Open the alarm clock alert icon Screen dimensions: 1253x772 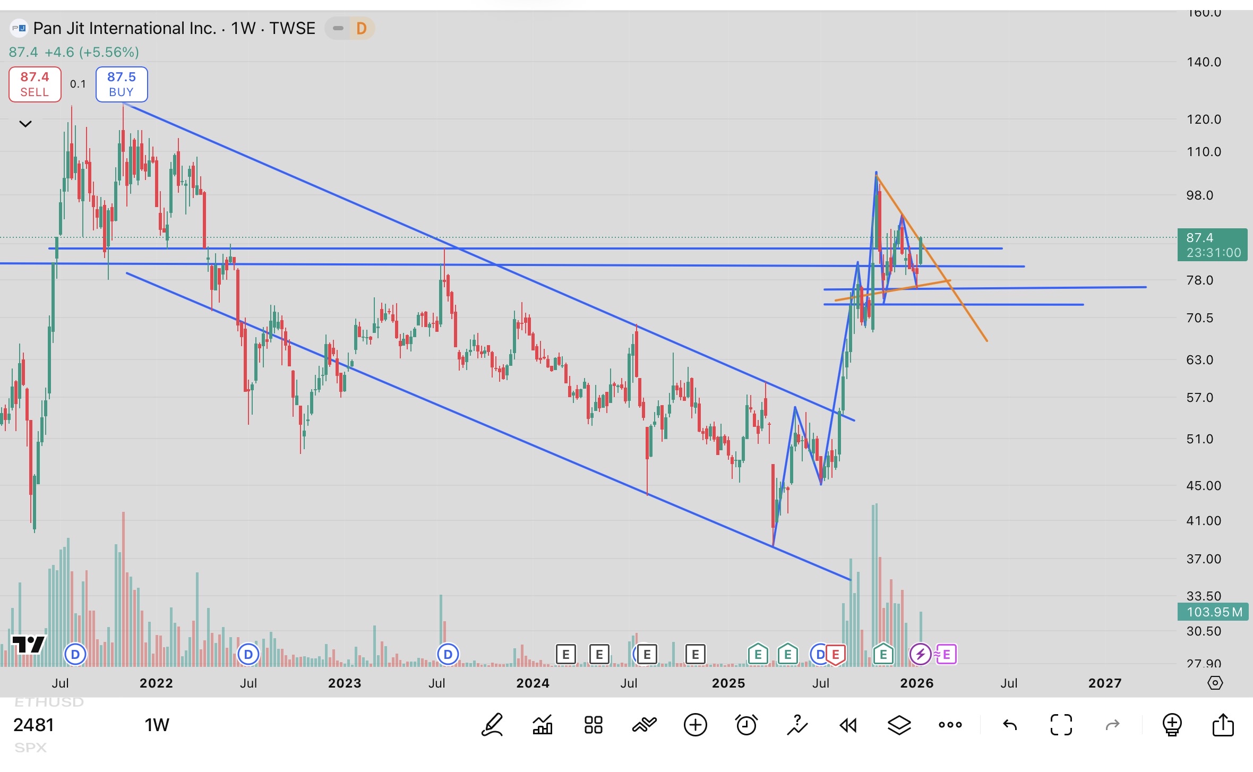746,725
